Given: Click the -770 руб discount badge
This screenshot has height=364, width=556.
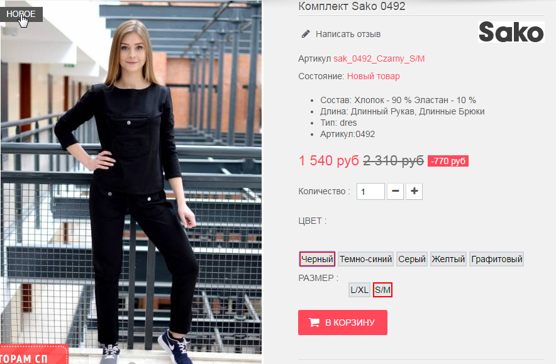Looking at the screenshot, I should [448, 161].
